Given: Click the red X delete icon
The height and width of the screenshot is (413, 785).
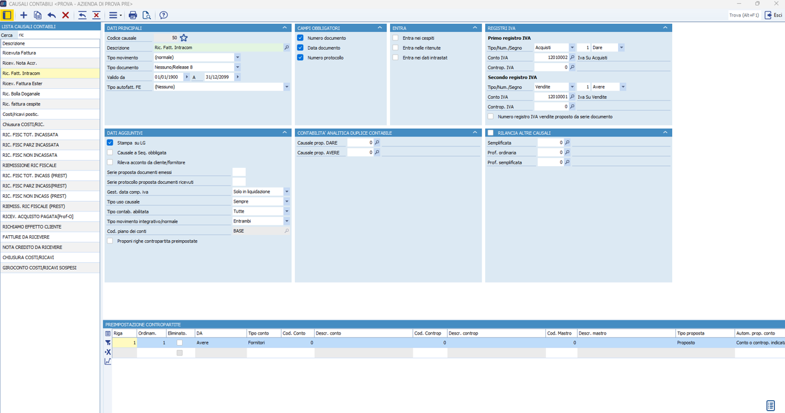Looking at the screenshot, I should (x=66, y=15).
